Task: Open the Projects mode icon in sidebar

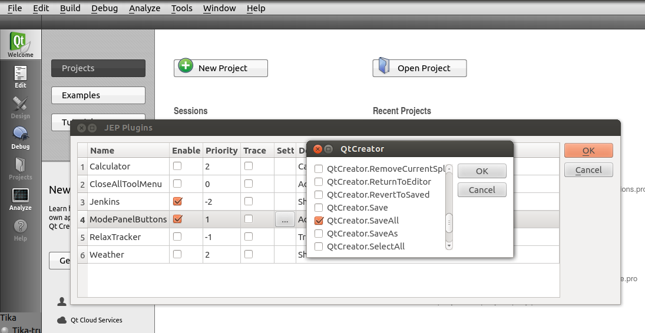Action: tap(20, 165)
